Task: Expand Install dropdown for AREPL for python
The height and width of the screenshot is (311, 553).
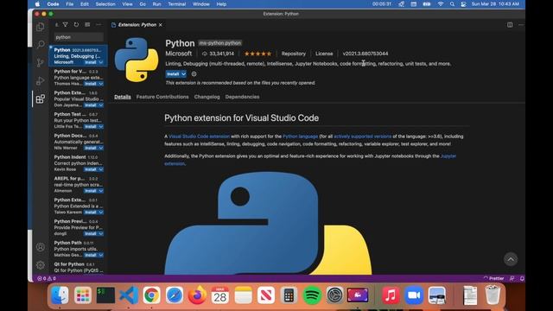Action: pos(101,191)
